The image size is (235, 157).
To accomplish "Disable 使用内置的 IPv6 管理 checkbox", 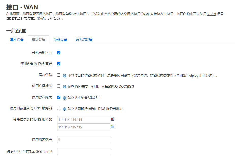I will coord(59,64).
